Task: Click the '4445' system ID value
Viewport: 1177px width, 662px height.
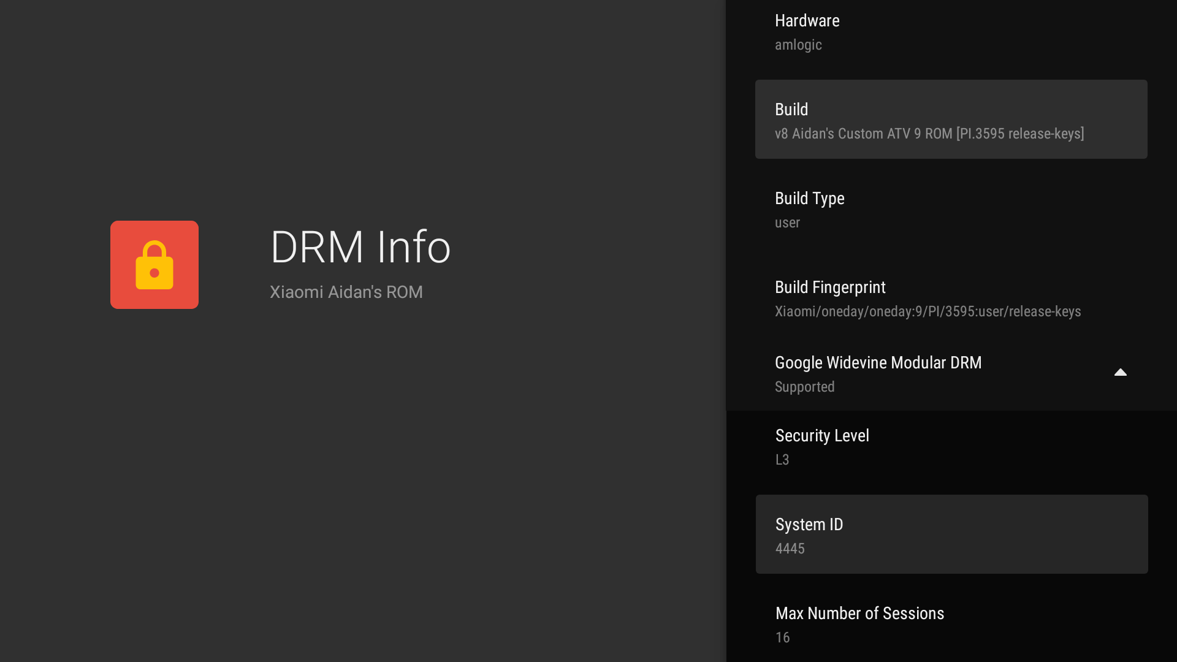Action: coord(790,549)
